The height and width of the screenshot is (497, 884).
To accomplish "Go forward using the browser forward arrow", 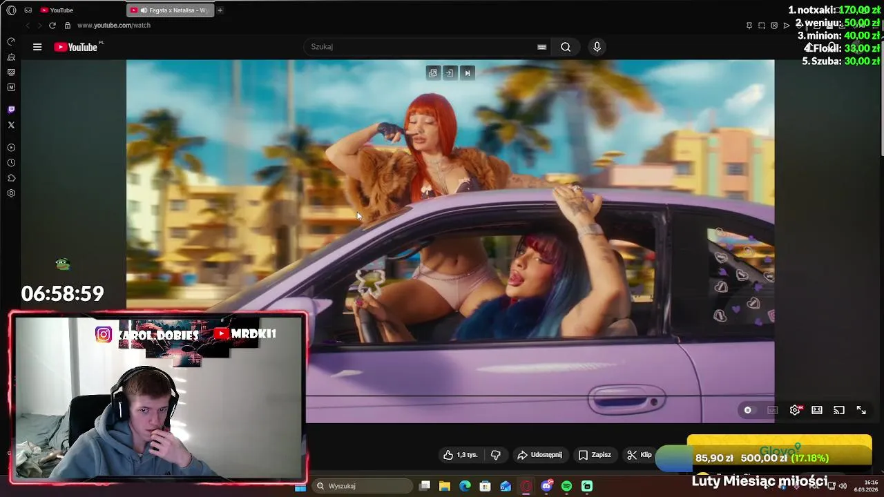I will tap(39, 26).
